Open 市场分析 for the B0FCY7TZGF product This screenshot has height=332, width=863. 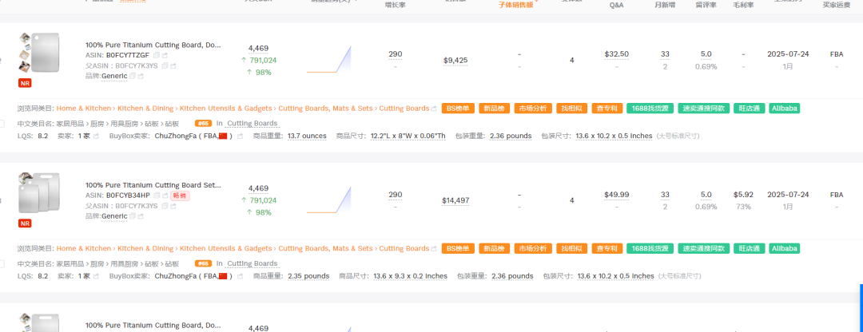(533, 109)
